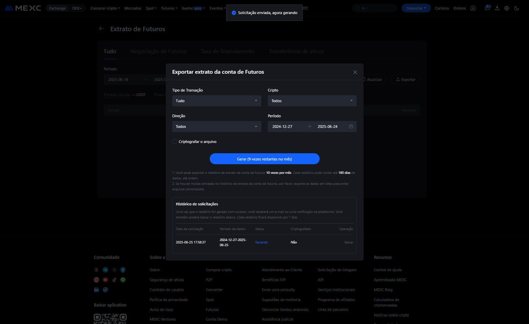
Task: Expand the Tipo de Transação dropdown
Action: coord(217,101)
